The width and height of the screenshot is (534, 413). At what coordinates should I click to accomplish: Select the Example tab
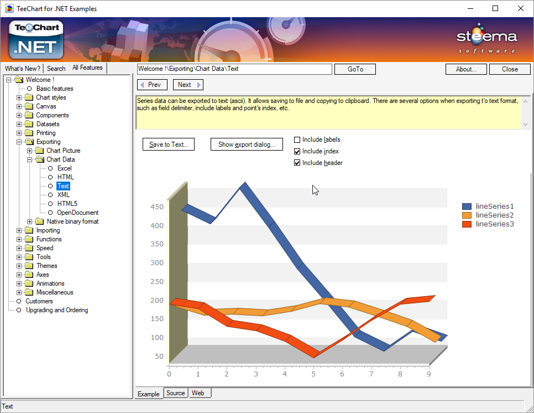coord(149,394)
